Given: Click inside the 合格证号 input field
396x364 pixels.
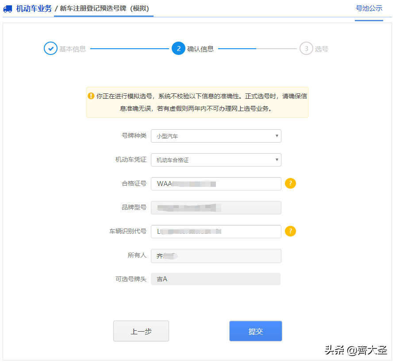Looking at the screenshot, I should point(216,183).
